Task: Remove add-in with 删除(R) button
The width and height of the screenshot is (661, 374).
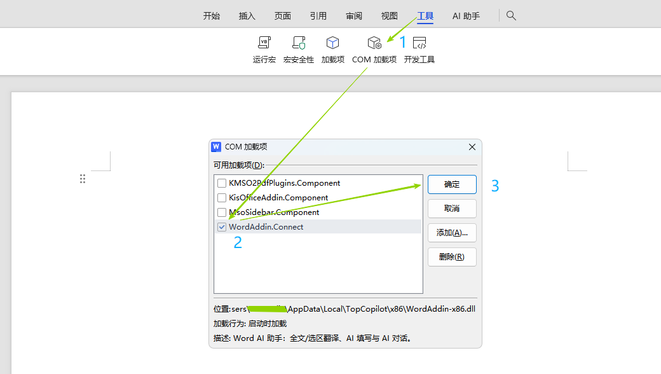Action: [452, 257]
